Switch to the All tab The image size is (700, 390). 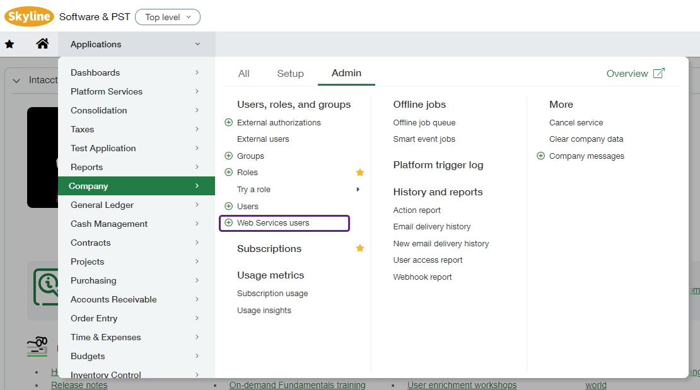click(x=243, y=73)
